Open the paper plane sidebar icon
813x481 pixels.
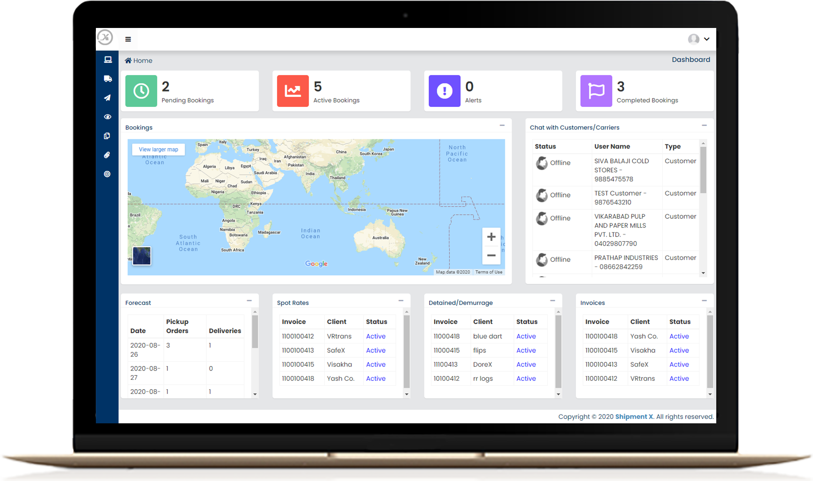[x=107, y=98]
